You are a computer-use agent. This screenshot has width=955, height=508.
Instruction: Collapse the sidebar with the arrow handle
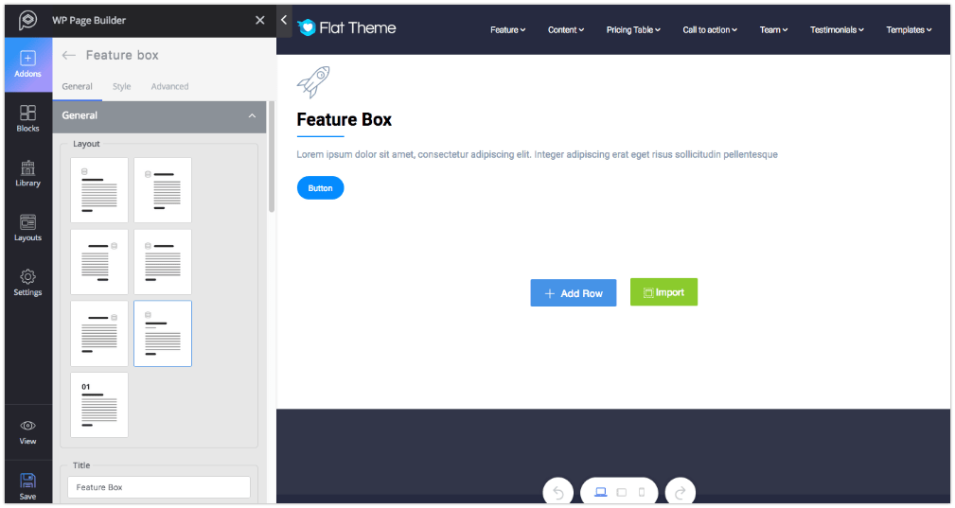tap(284, 20)
